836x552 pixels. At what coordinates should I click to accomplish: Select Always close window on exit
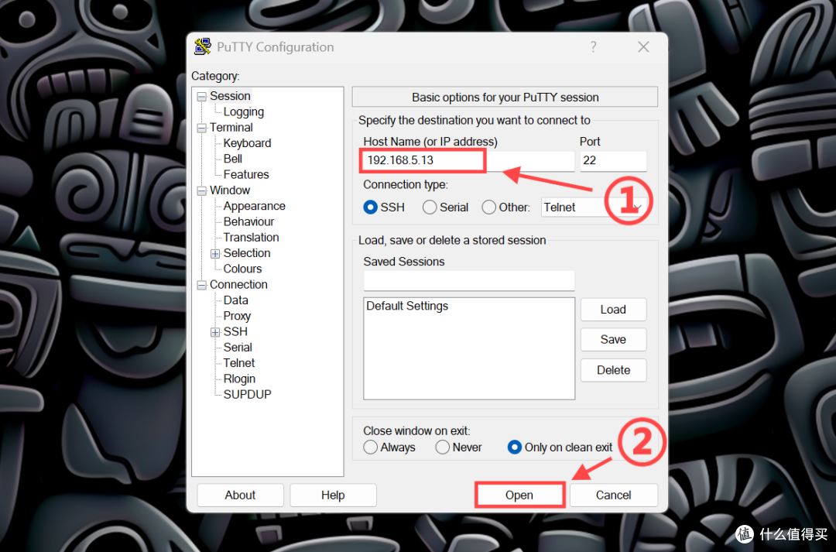pyautogui.click(x=370, y=447)
